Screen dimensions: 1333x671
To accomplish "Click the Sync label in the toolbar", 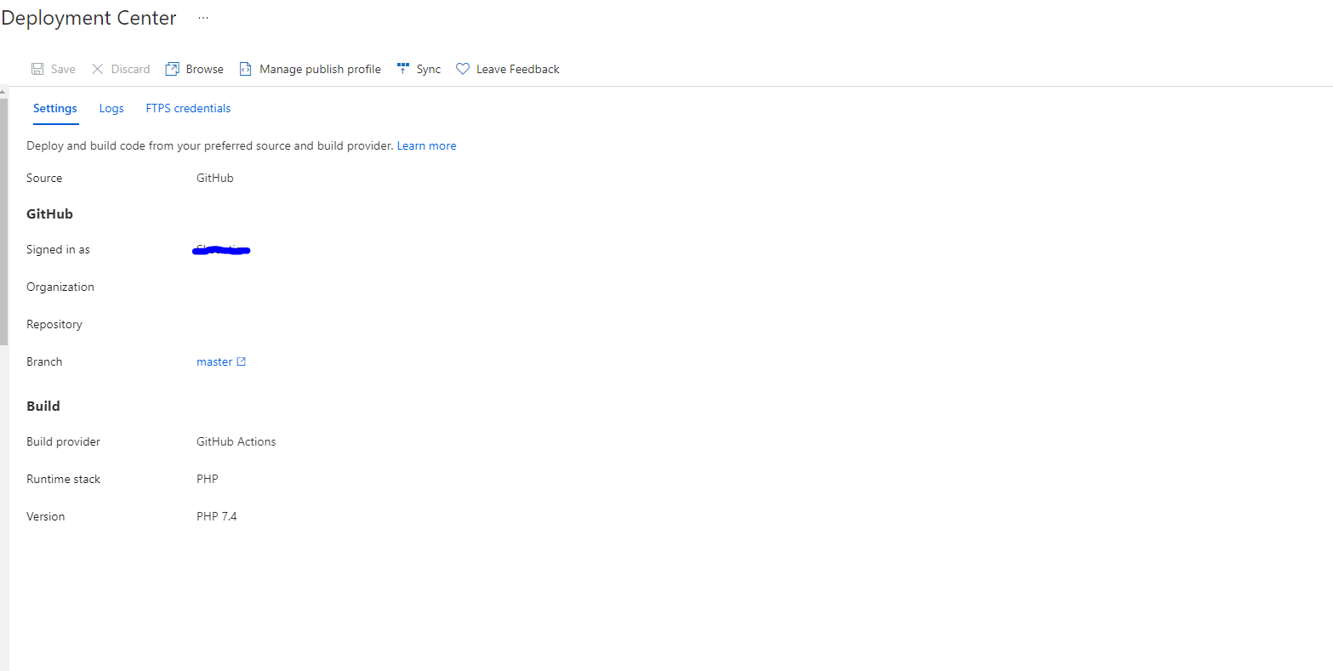I will point(429,69).
